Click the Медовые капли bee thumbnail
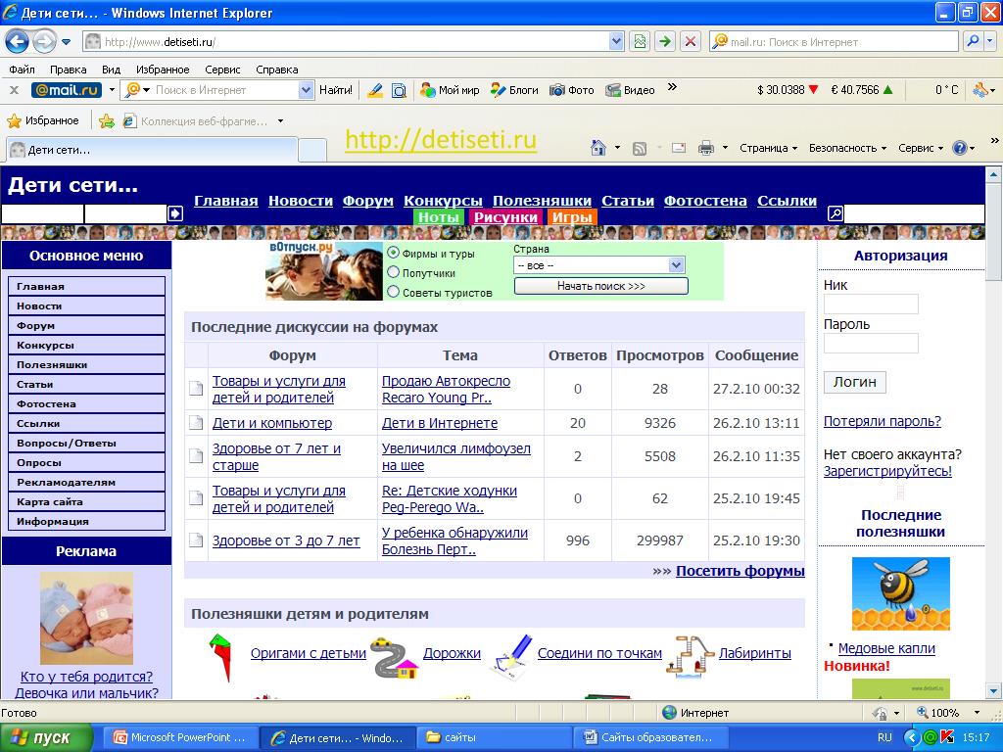1003x752 pixels. pyautogui.click(x=901, y=594)
